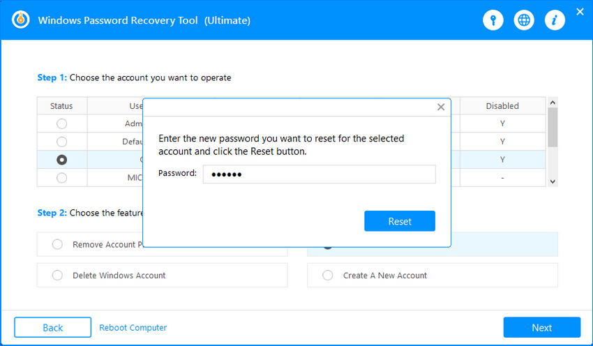
Task: Click the key register icon in header
Action: [493, 20]
